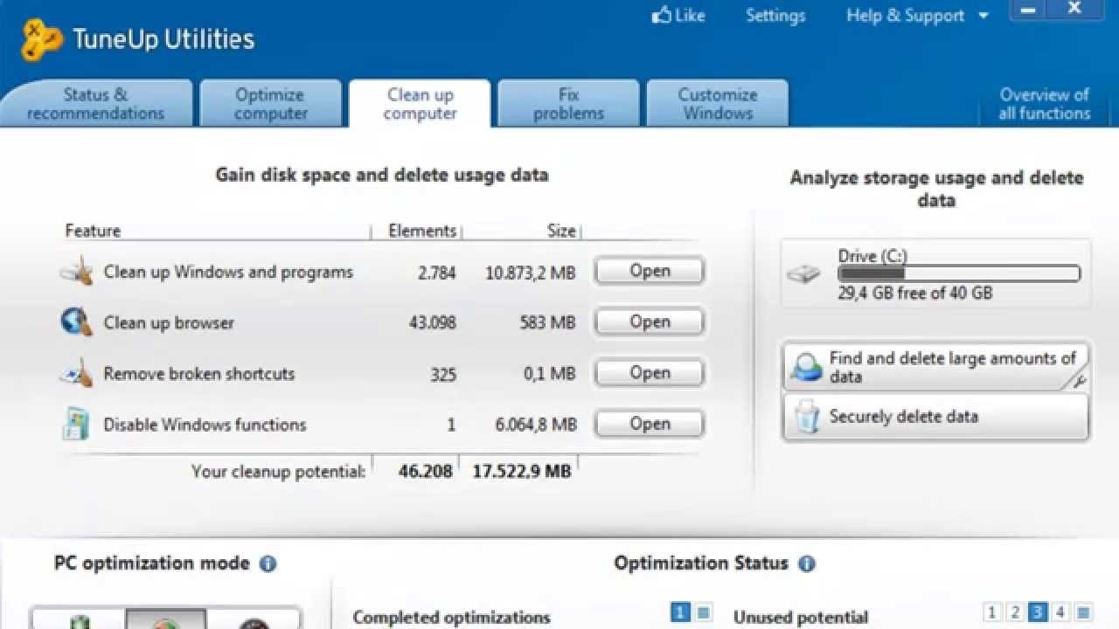This screenshot has width=1119, height=629.
Task: Select Economy mode battery icon
Action: pos(80,620)
